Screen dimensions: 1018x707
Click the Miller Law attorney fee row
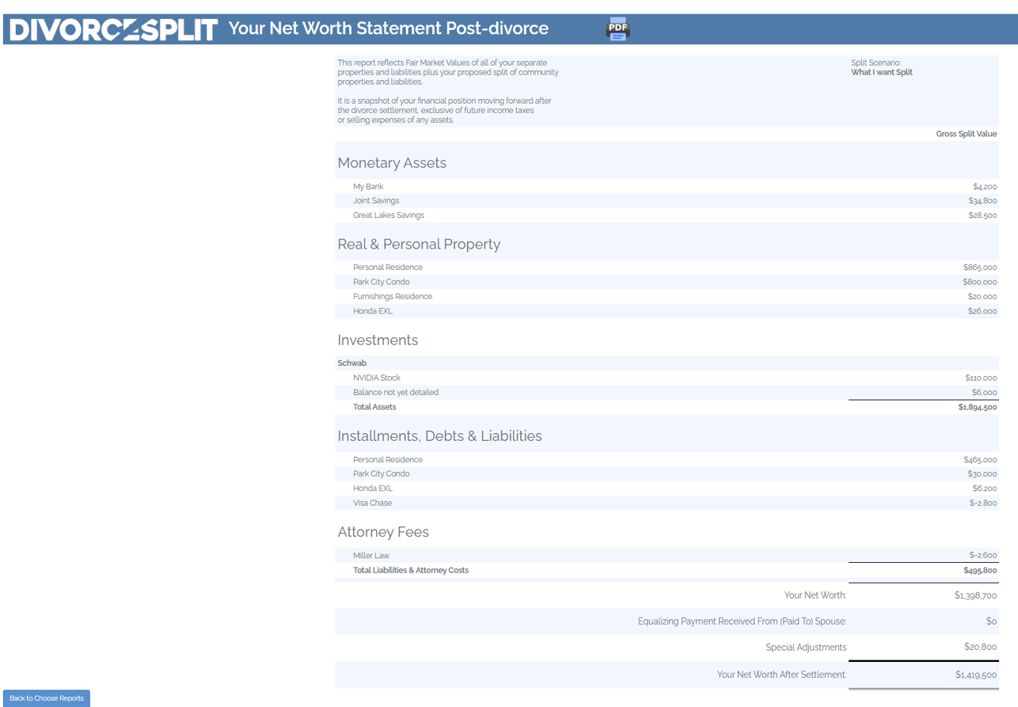pyautogui.click(x=370, y=556)
